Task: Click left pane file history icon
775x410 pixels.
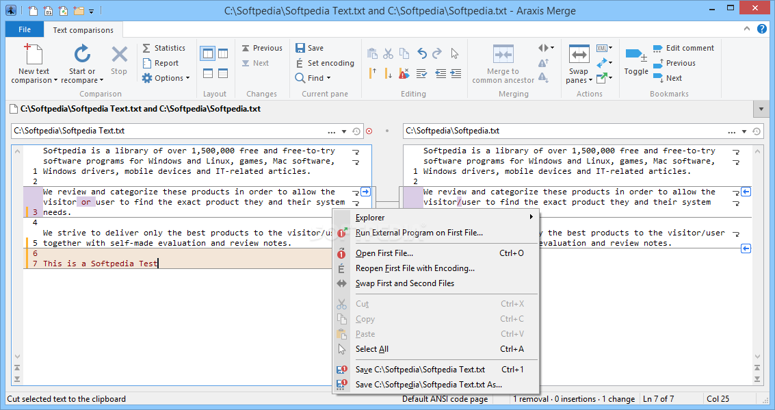Action: coord(356,131)
